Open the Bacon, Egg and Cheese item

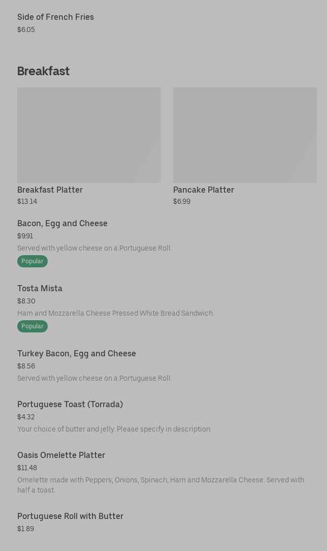[x=62, y=223]
